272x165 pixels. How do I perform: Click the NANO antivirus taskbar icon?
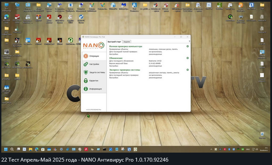click(135, 149)
